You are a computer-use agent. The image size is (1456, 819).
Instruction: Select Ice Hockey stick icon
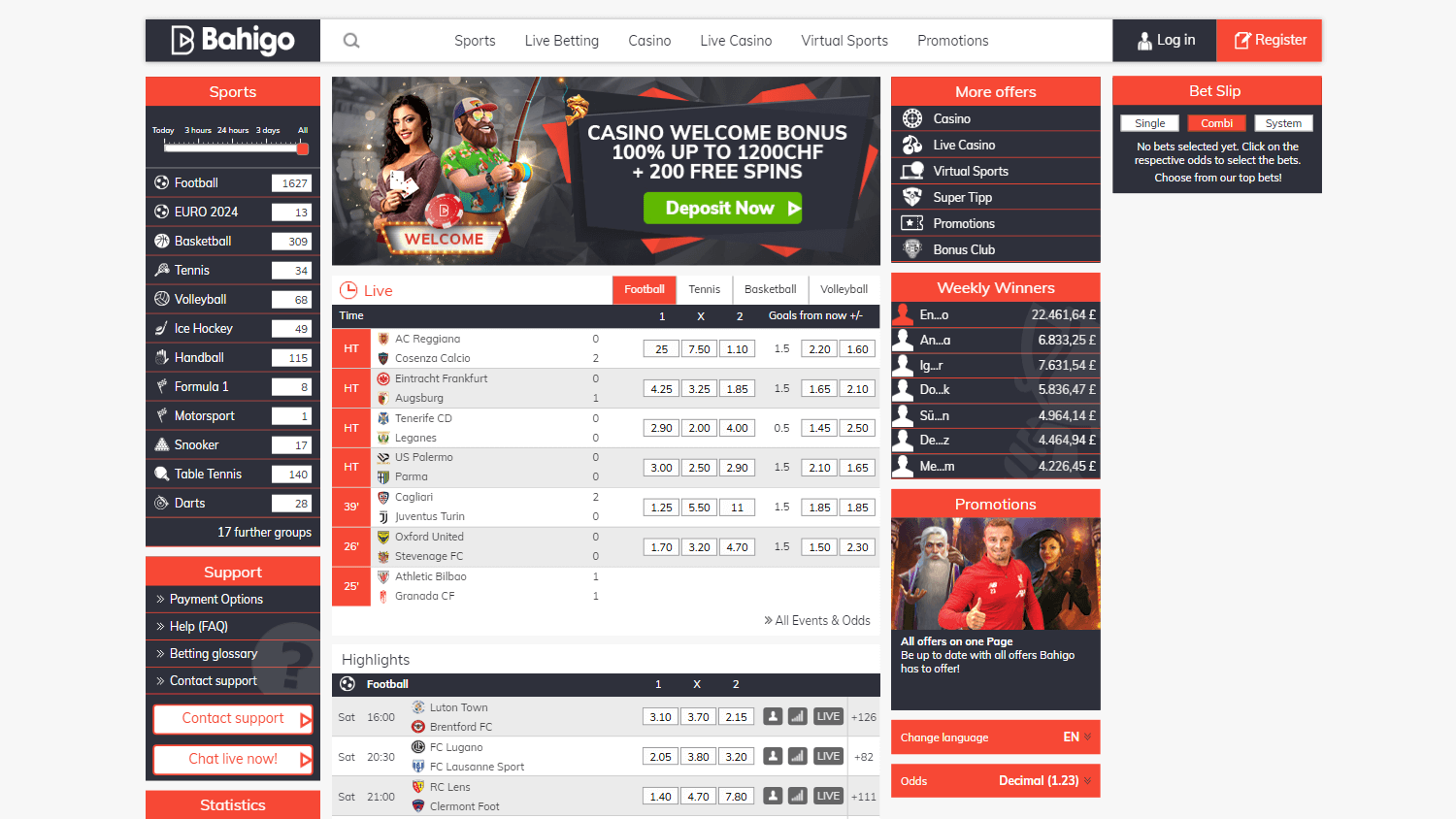point(162,328)
